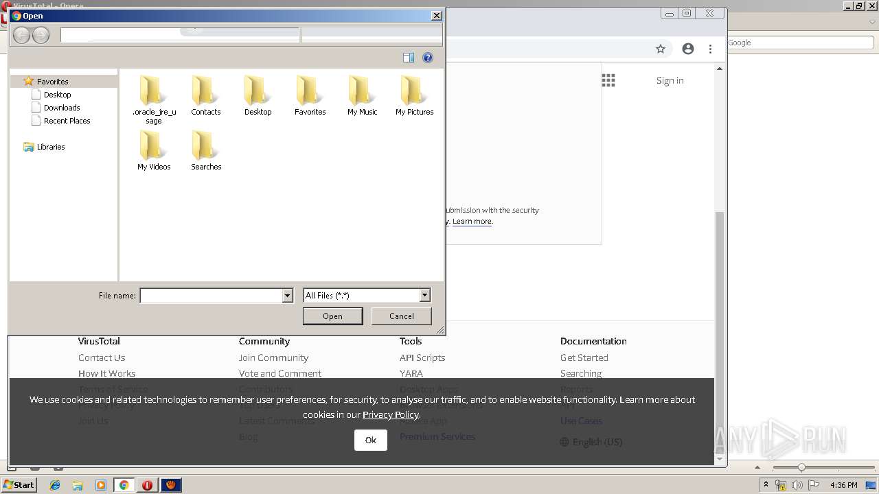This screenshot has width=879, height=494.
Task: Open the Contact Us footer link
Action: tap(102, 357)
